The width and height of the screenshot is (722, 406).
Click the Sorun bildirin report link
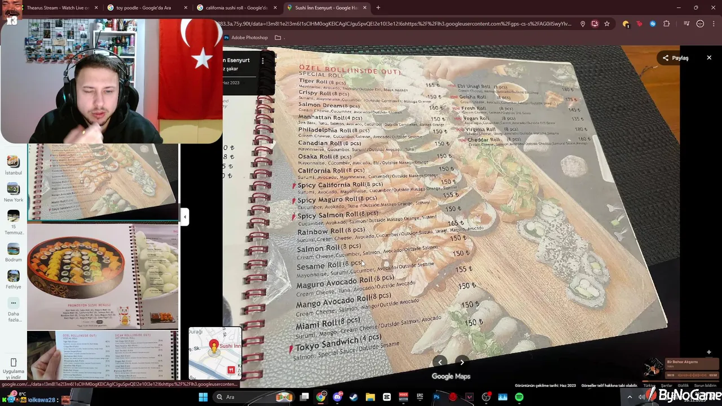coord(705,386)
